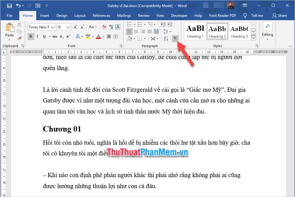Open the font size dropdown
Viewport: 295px width, 197px height.
[x=69, y=27]
